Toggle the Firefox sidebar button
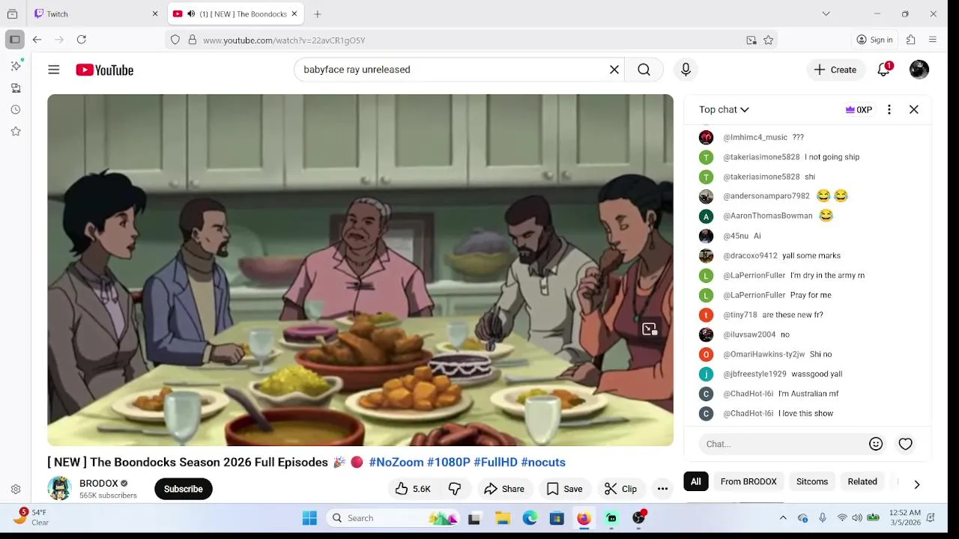The width and height of the screenshot is (959, 539). (15, 40)
